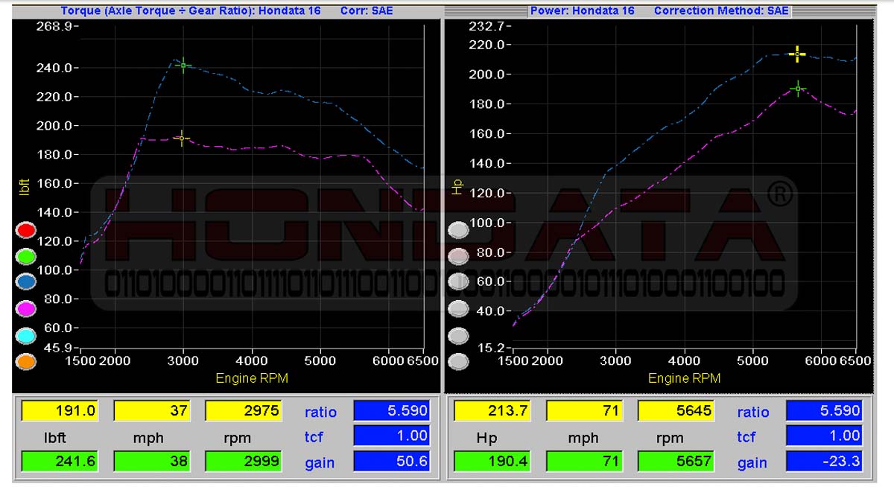This screenshot has width=894, height=487.
Task: Select yellow crosshair cursor on magenta torque curve
Action: [x=182, y=139]
